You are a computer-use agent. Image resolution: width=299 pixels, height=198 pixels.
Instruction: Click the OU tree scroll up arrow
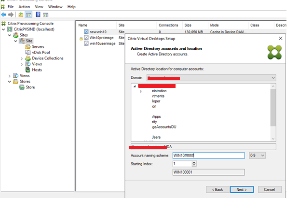[x=273, y=86]
